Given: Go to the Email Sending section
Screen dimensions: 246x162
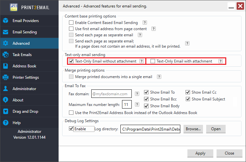Looking at the screenshot, I should (x=29, y=32).
